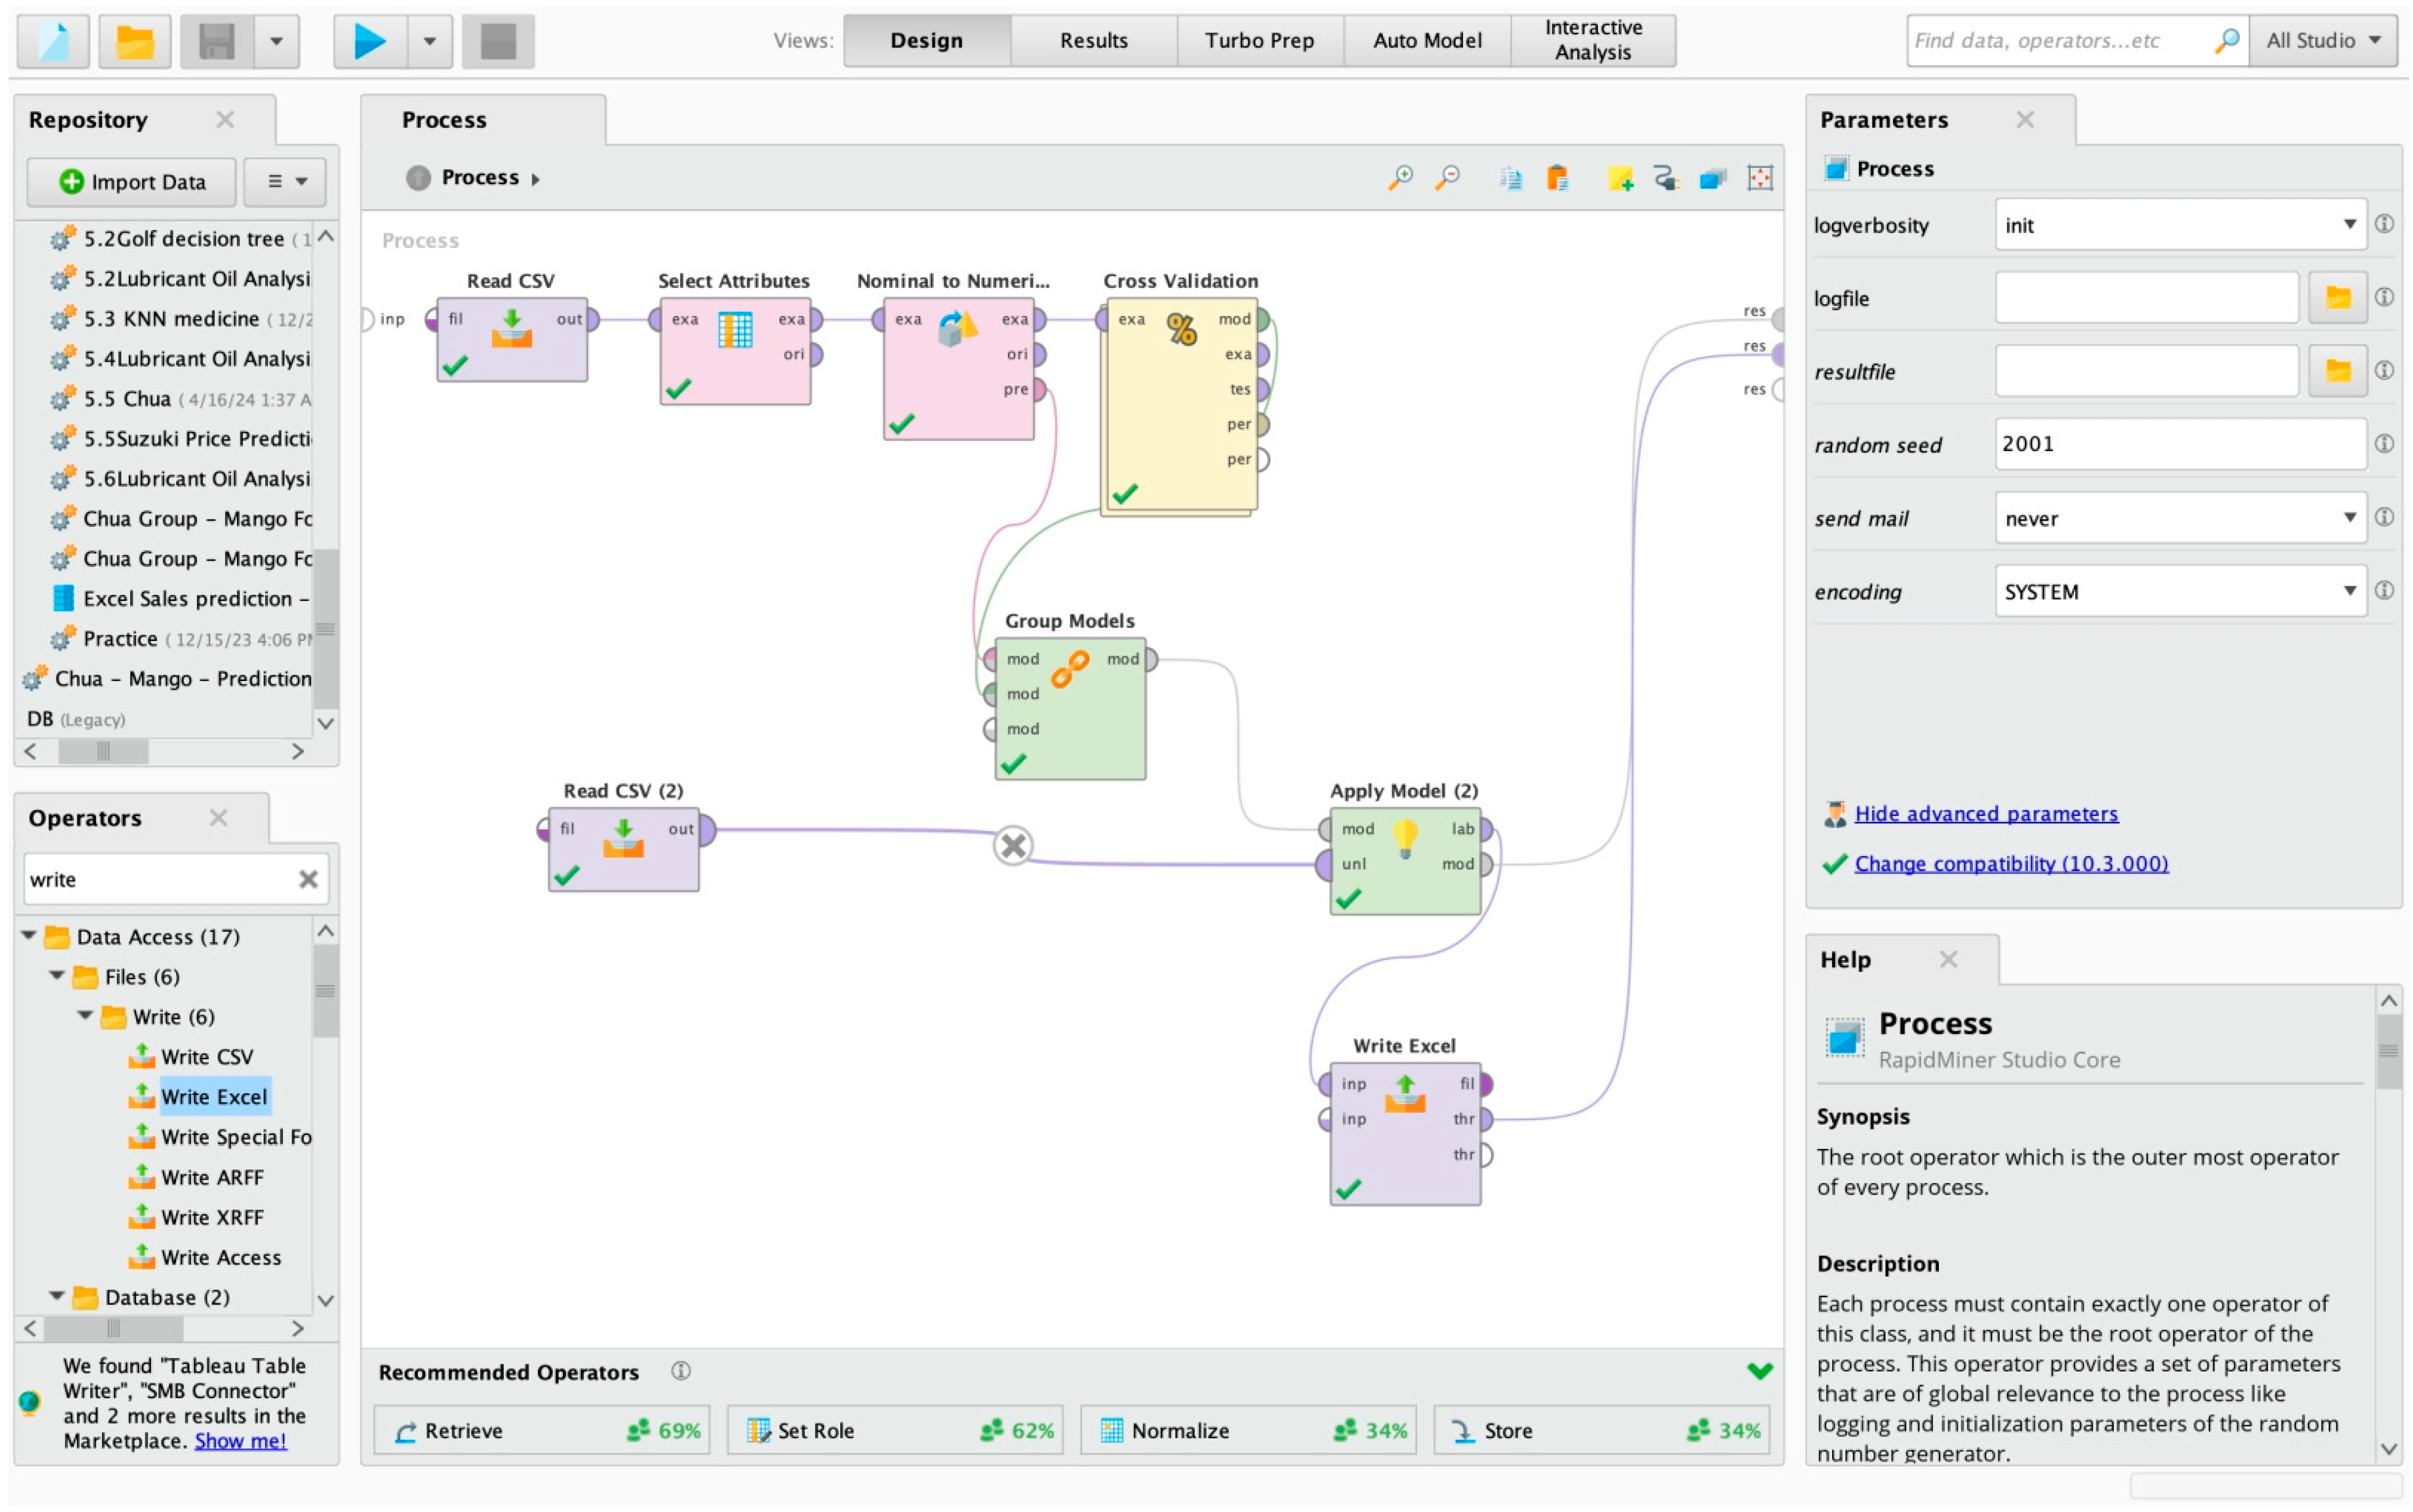The image size is (2413, 1512).
Task: Open the Turbo Prep view
Action: 1258,41
